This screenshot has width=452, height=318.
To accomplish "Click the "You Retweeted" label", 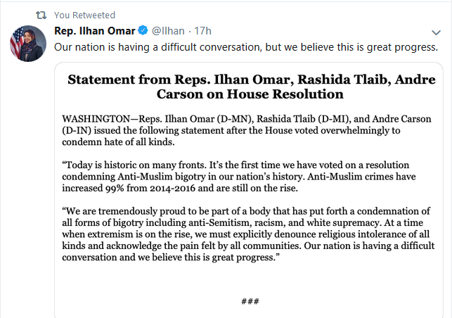I will 85,15.
